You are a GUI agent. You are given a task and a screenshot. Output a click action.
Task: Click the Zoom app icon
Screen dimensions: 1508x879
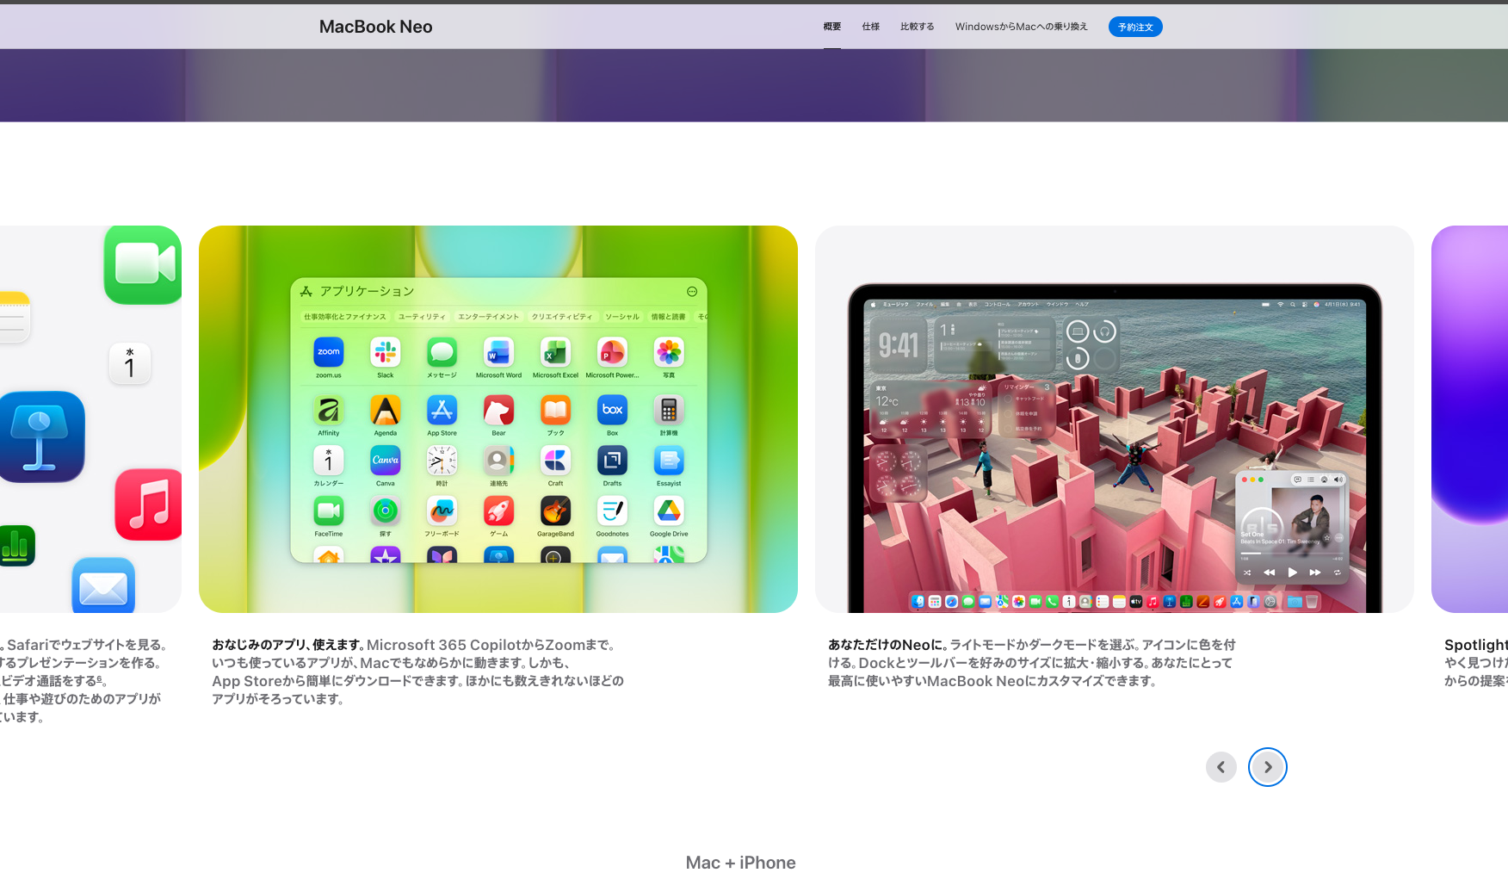point(328,352)
